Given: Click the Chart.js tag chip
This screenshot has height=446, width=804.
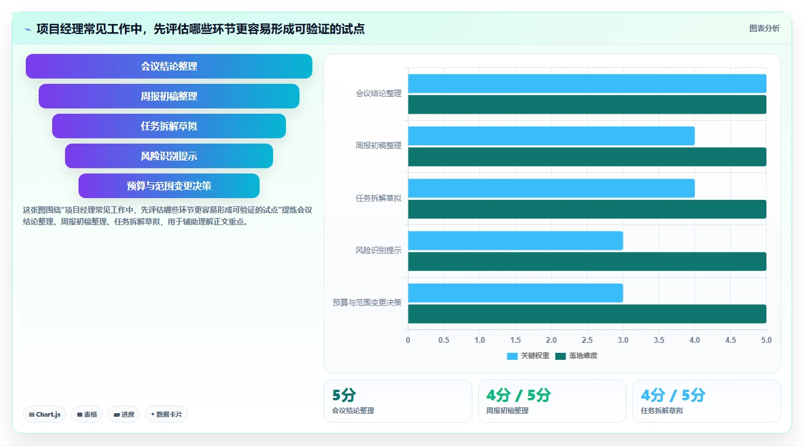Looking at the screenshot, I should (45, 414).
